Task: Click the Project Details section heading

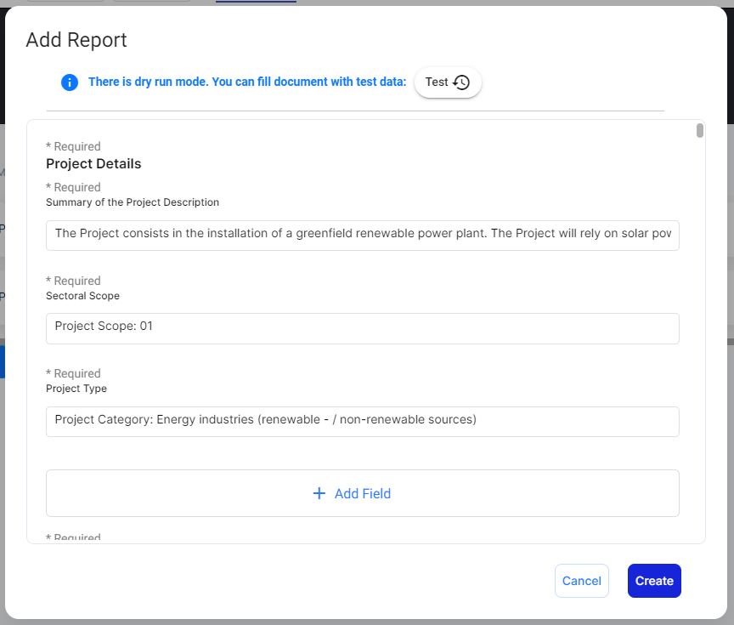Action: (x=93, y=163)
